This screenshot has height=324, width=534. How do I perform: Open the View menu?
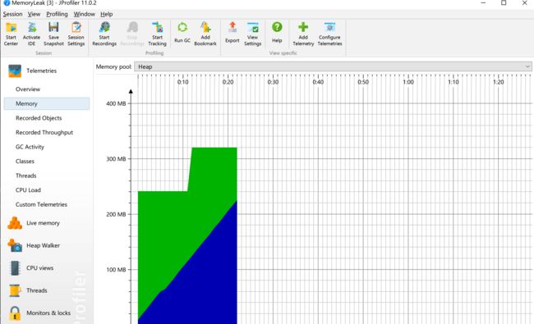click(34, 14)
